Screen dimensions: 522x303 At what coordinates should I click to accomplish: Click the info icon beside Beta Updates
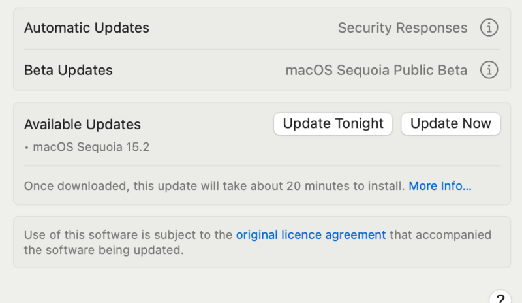[x=489, y=70]
